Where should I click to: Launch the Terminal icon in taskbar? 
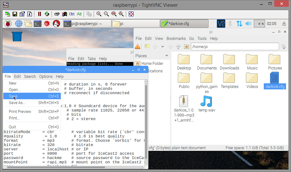(38, 24)
